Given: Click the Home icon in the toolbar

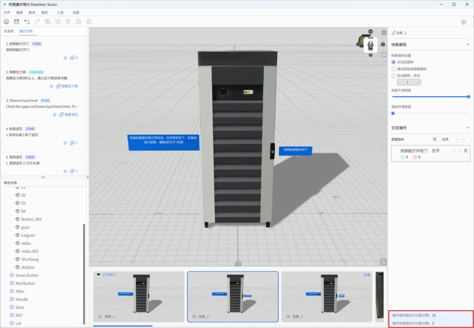Looking at the screenshot, I should pos(6,22).
